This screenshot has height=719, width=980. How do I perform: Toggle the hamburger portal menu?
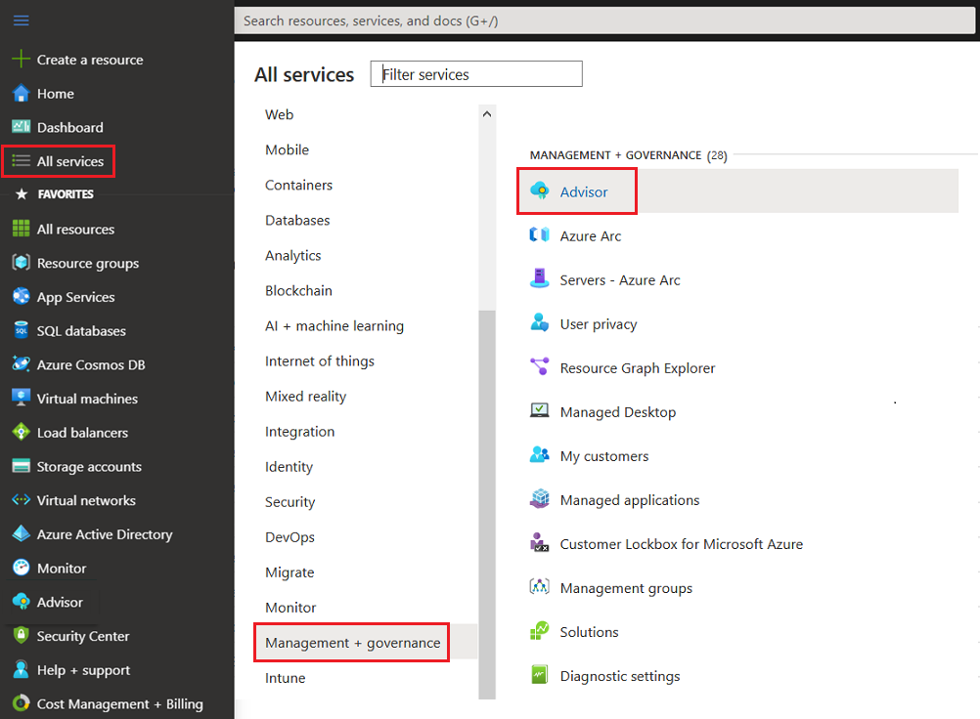click(21, 21)
